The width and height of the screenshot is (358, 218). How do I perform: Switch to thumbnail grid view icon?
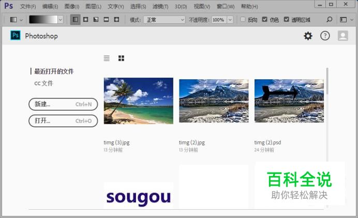[121, 59]
